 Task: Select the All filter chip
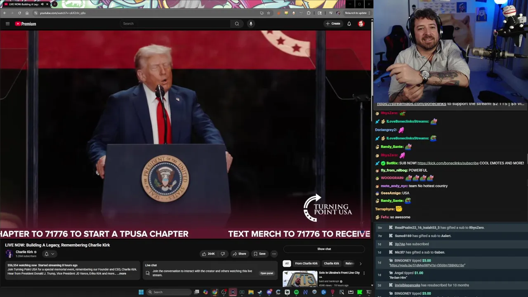tap(287, 264)
